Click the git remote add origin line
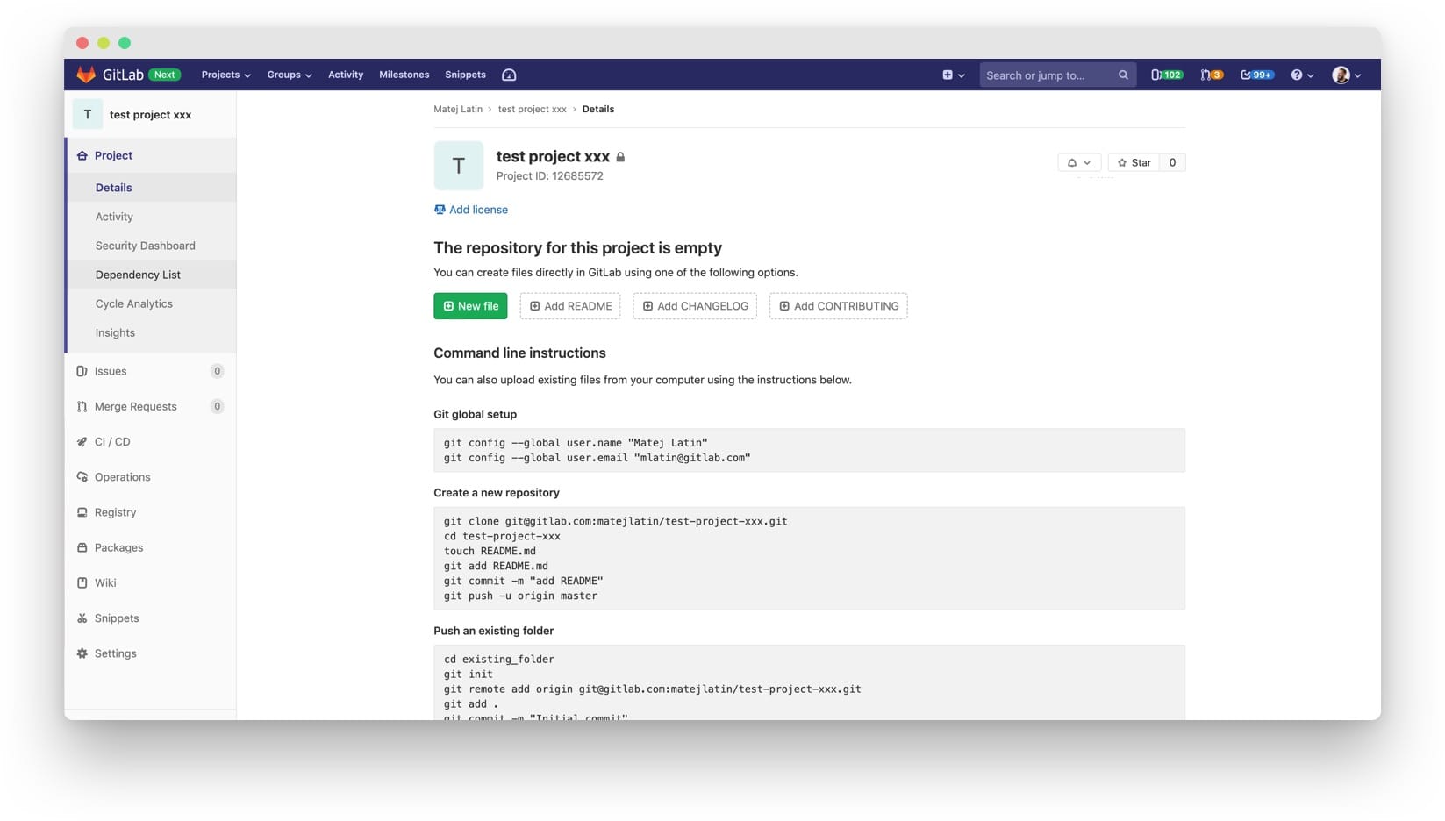 653,689
